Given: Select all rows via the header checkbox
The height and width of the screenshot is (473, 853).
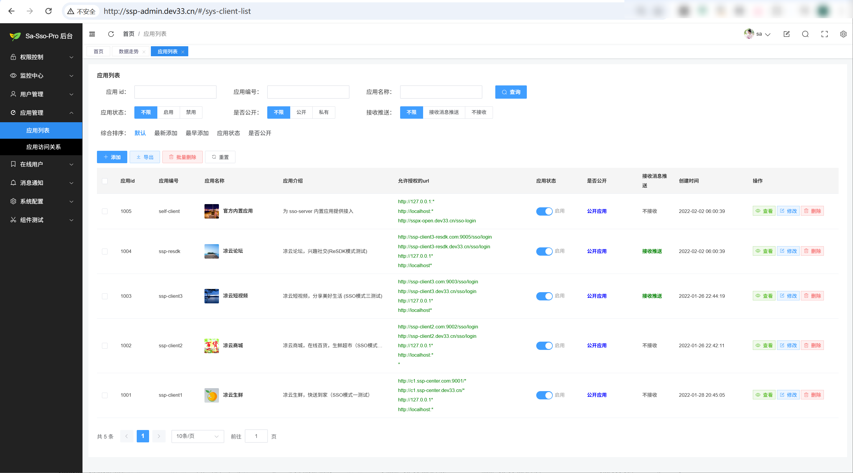Looking at the screenshot, I should (105, 181).
